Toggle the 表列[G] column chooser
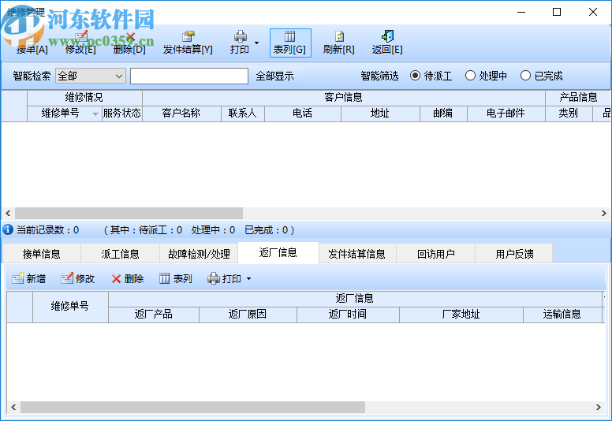This screenshot has width=612, height=421. [290, 43]
